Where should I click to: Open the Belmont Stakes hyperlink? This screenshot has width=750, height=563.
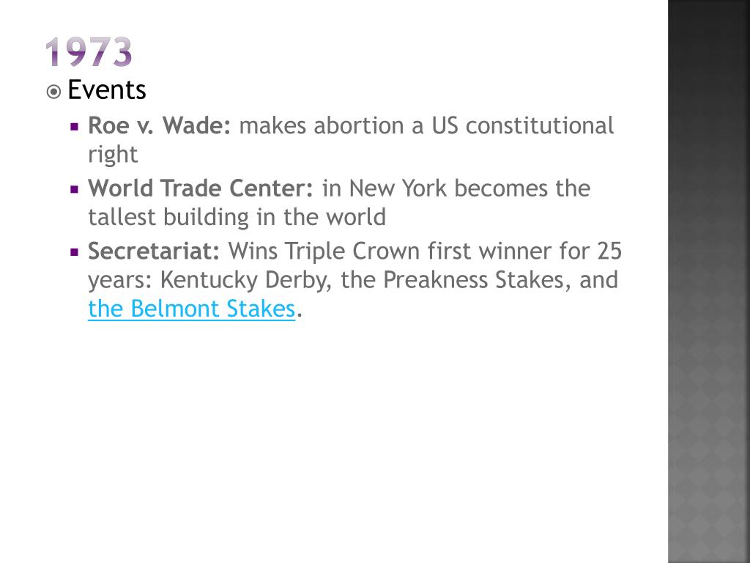(191, 309)
